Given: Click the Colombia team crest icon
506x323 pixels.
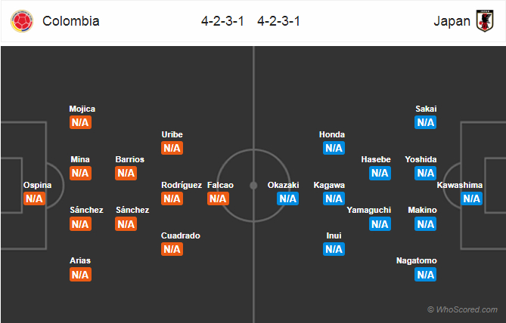Looking at the screenshot, I should click(x=22, y=20).
